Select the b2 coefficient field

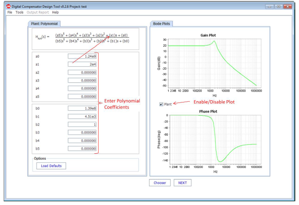82,124
